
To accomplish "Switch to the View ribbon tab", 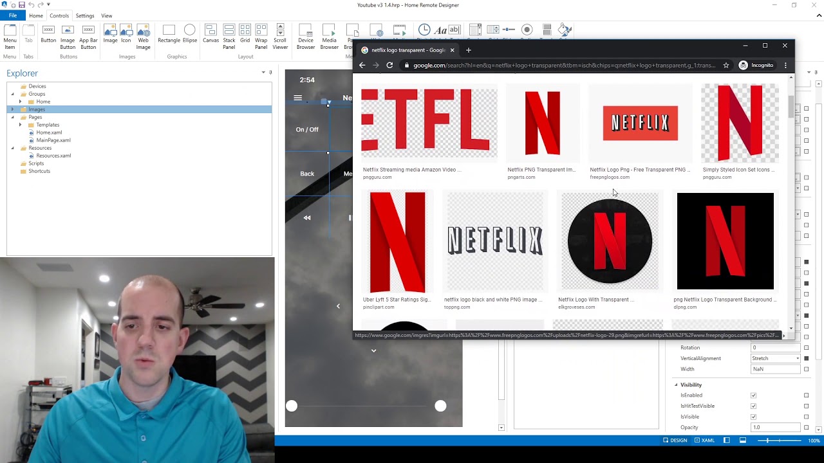I will pos(107,15).
